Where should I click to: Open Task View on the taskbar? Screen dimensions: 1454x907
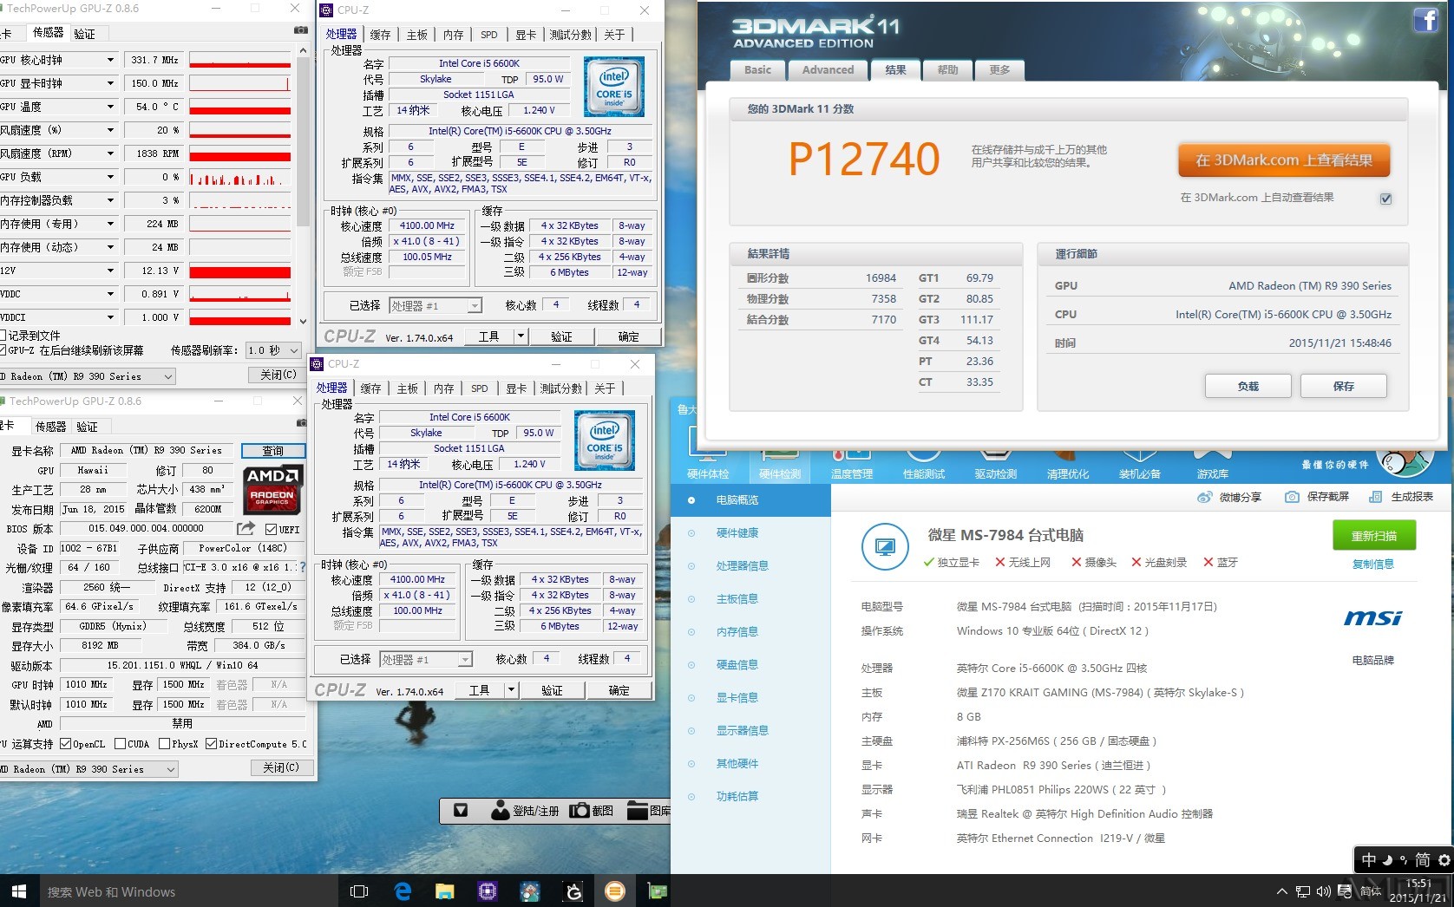[x=358, y=891]
